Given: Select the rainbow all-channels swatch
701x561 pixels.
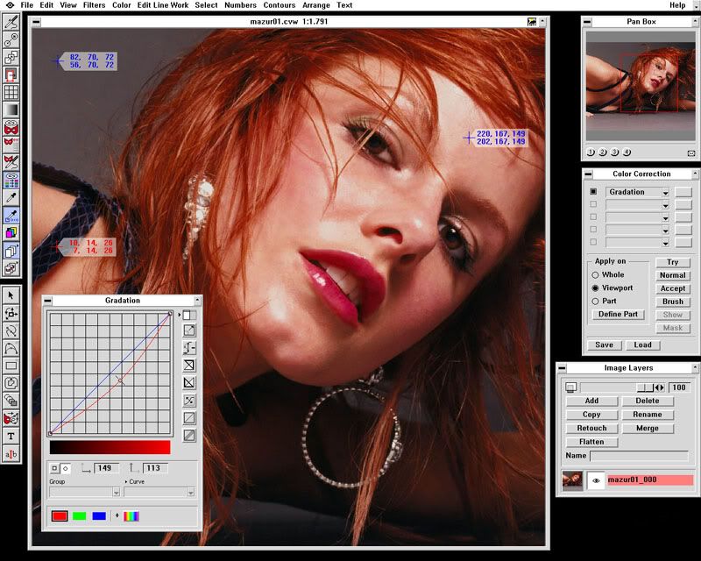Looking at the screenshot, I should (x=131, y=516).
